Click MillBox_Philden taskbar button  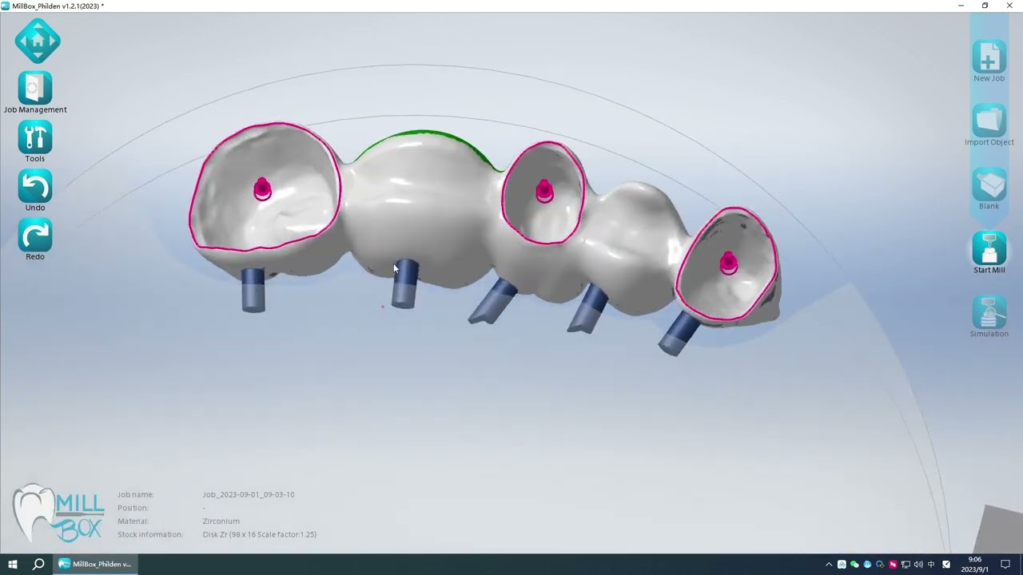point(94,564)
